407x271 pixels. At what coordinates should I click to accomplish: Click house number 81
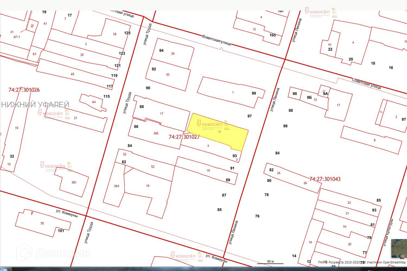coord(373,225)
